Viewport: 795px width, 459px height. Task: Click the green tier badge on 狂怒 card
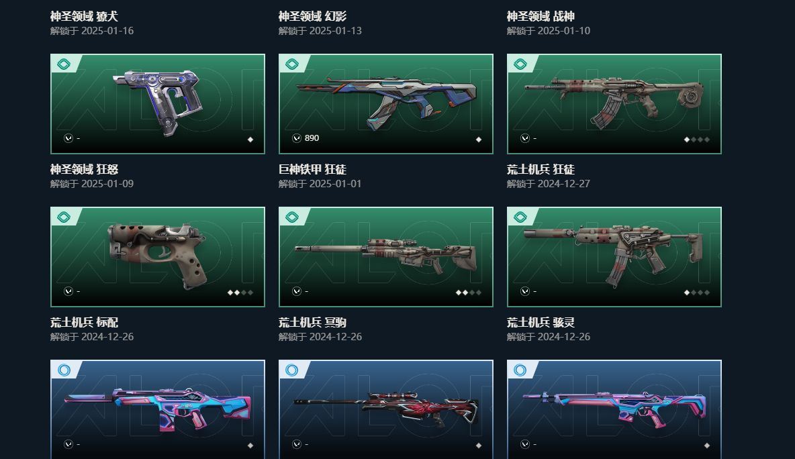[64, 64]
